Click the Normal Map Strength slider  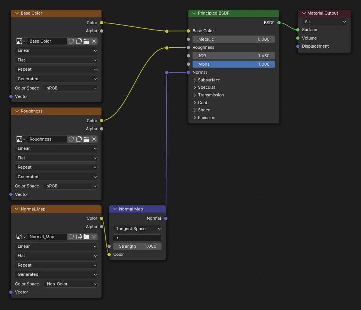137,246
